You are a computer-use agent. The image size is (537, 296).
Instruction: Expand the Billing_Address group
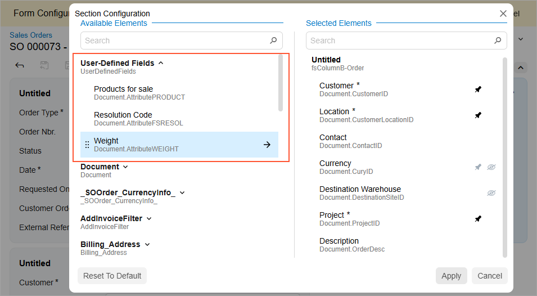point(147,244)
